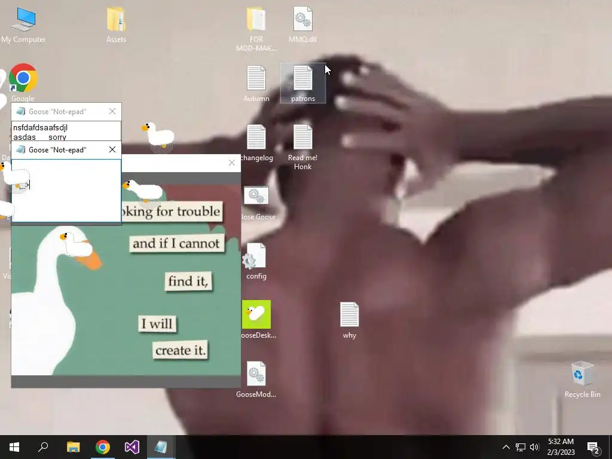Open the FOR MOD-MAK... folder

point(256,29)
